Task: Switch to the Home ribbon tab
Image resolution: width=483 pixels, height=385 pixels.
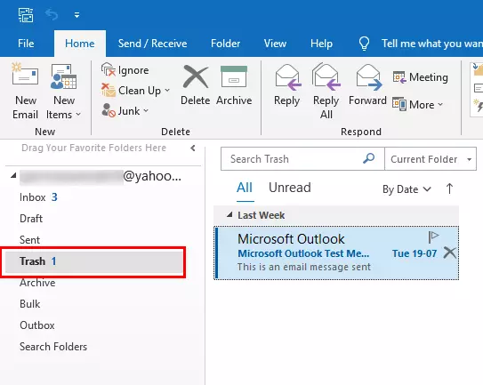Action: click(x=80, y=44)
